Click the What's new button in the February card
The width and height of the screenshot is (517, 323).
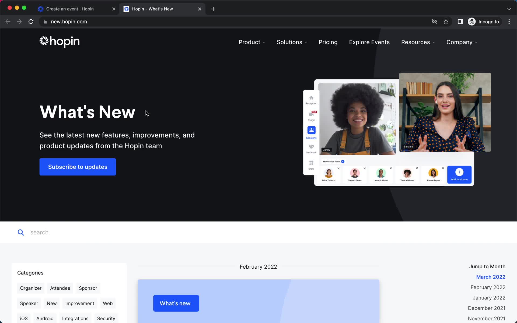click(x=176, y=303)
